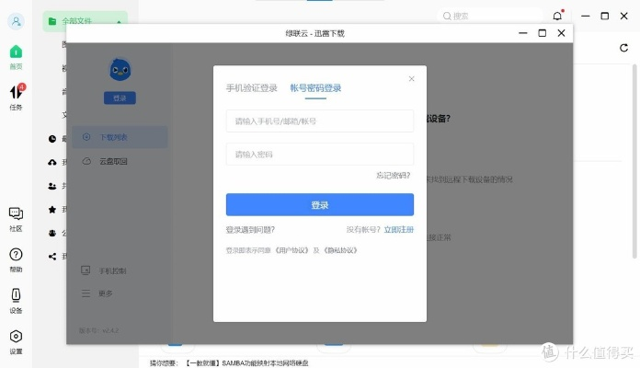Image resolution: width=640 pixels, height=368 pixels.
Task: Collapse the 全部文件 dropdown
Action: click(x=119, y=21)
